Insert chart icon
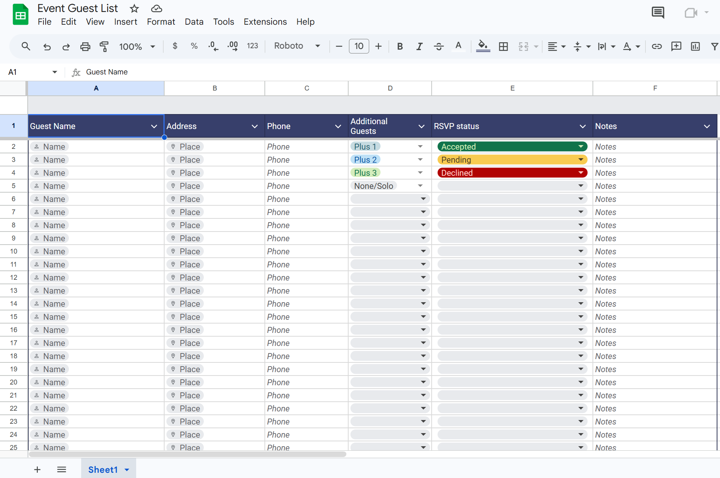The width and height of the screenshot is (720, 478). pyautogui.click(x=695, y=46)
